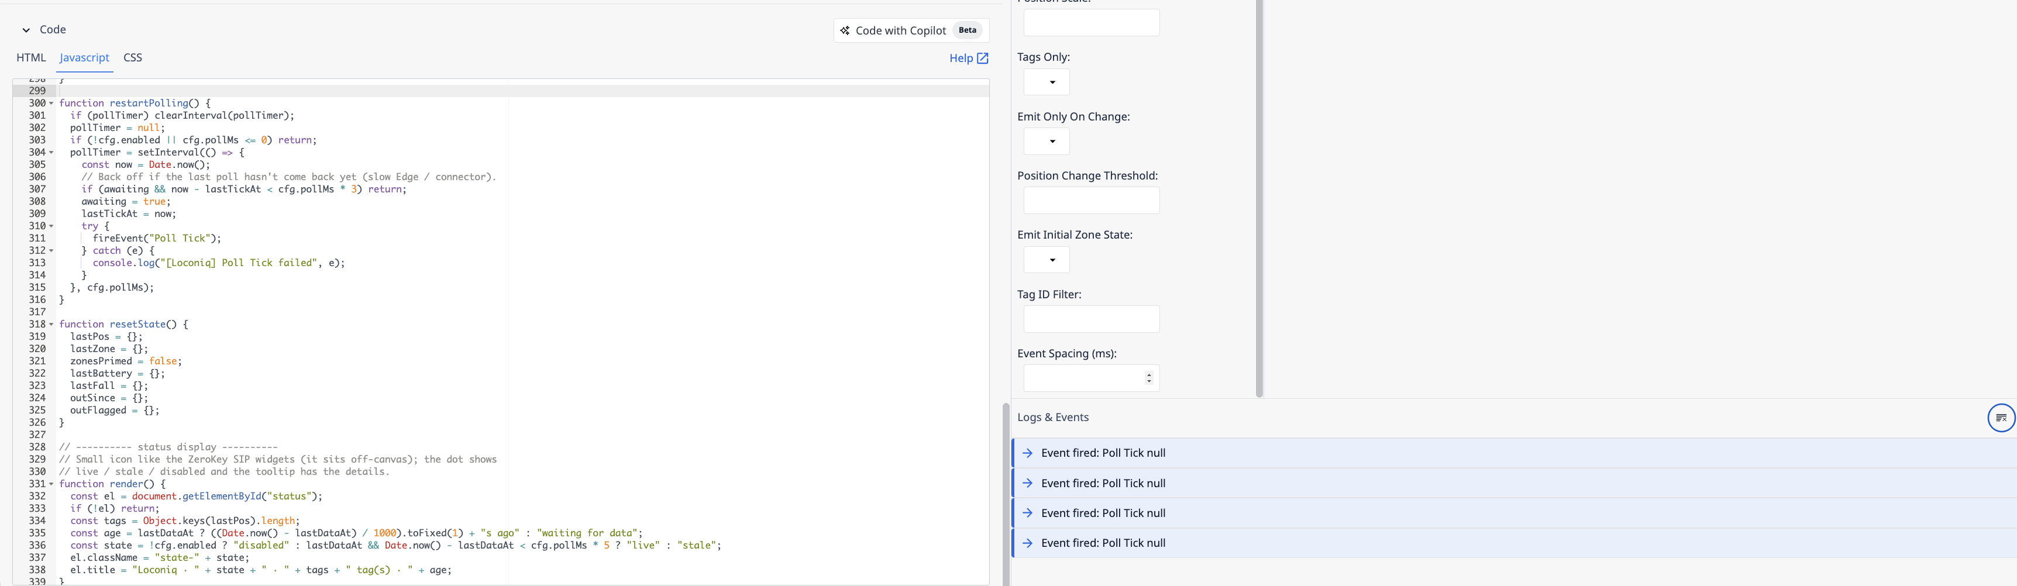Expand the second Poll Tick event arrow

point(1027,484)
